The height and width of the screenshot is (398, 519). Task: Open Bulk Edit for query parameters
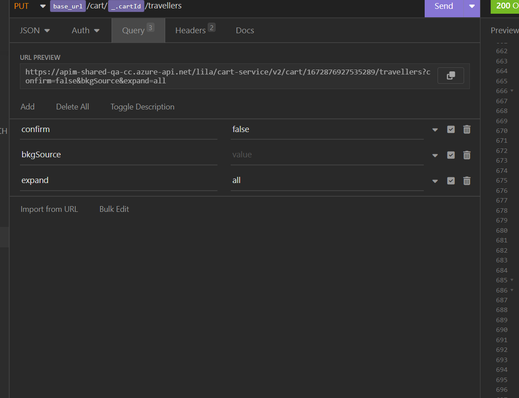pos(114,209)
